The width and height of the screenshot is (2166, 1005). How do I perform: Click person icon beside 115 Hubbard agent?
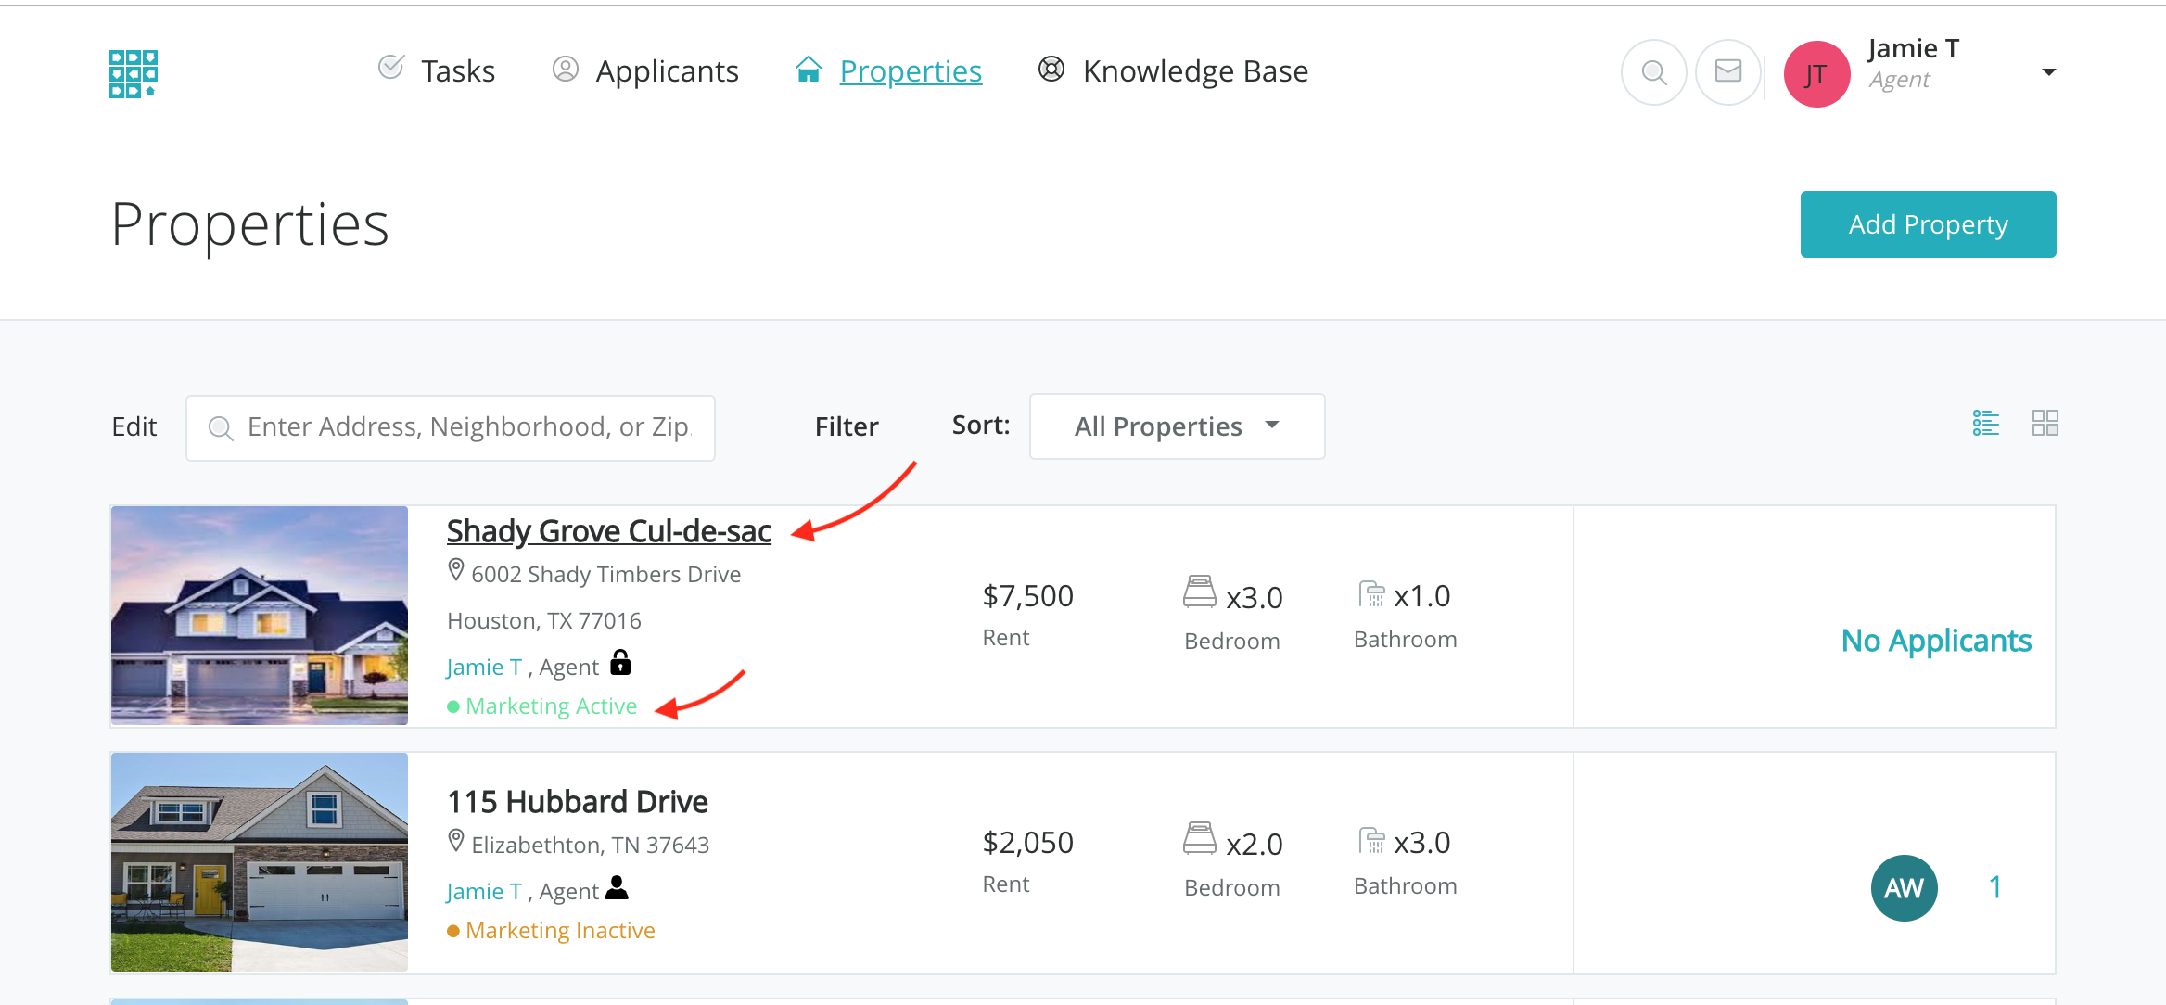tap(617, 888)
